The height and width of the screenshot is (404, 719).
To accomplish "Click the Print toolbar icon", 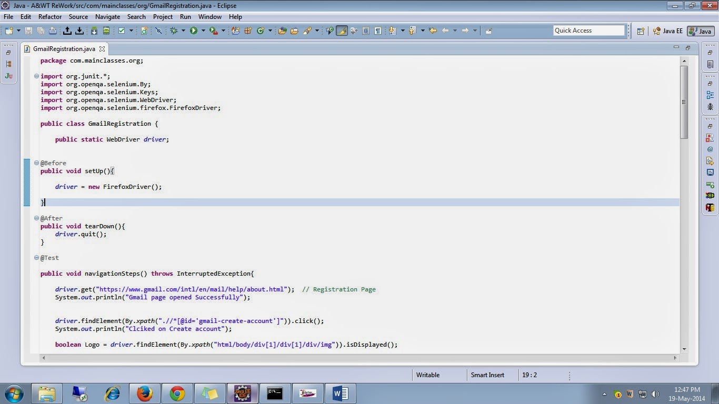I will point(53,31).
